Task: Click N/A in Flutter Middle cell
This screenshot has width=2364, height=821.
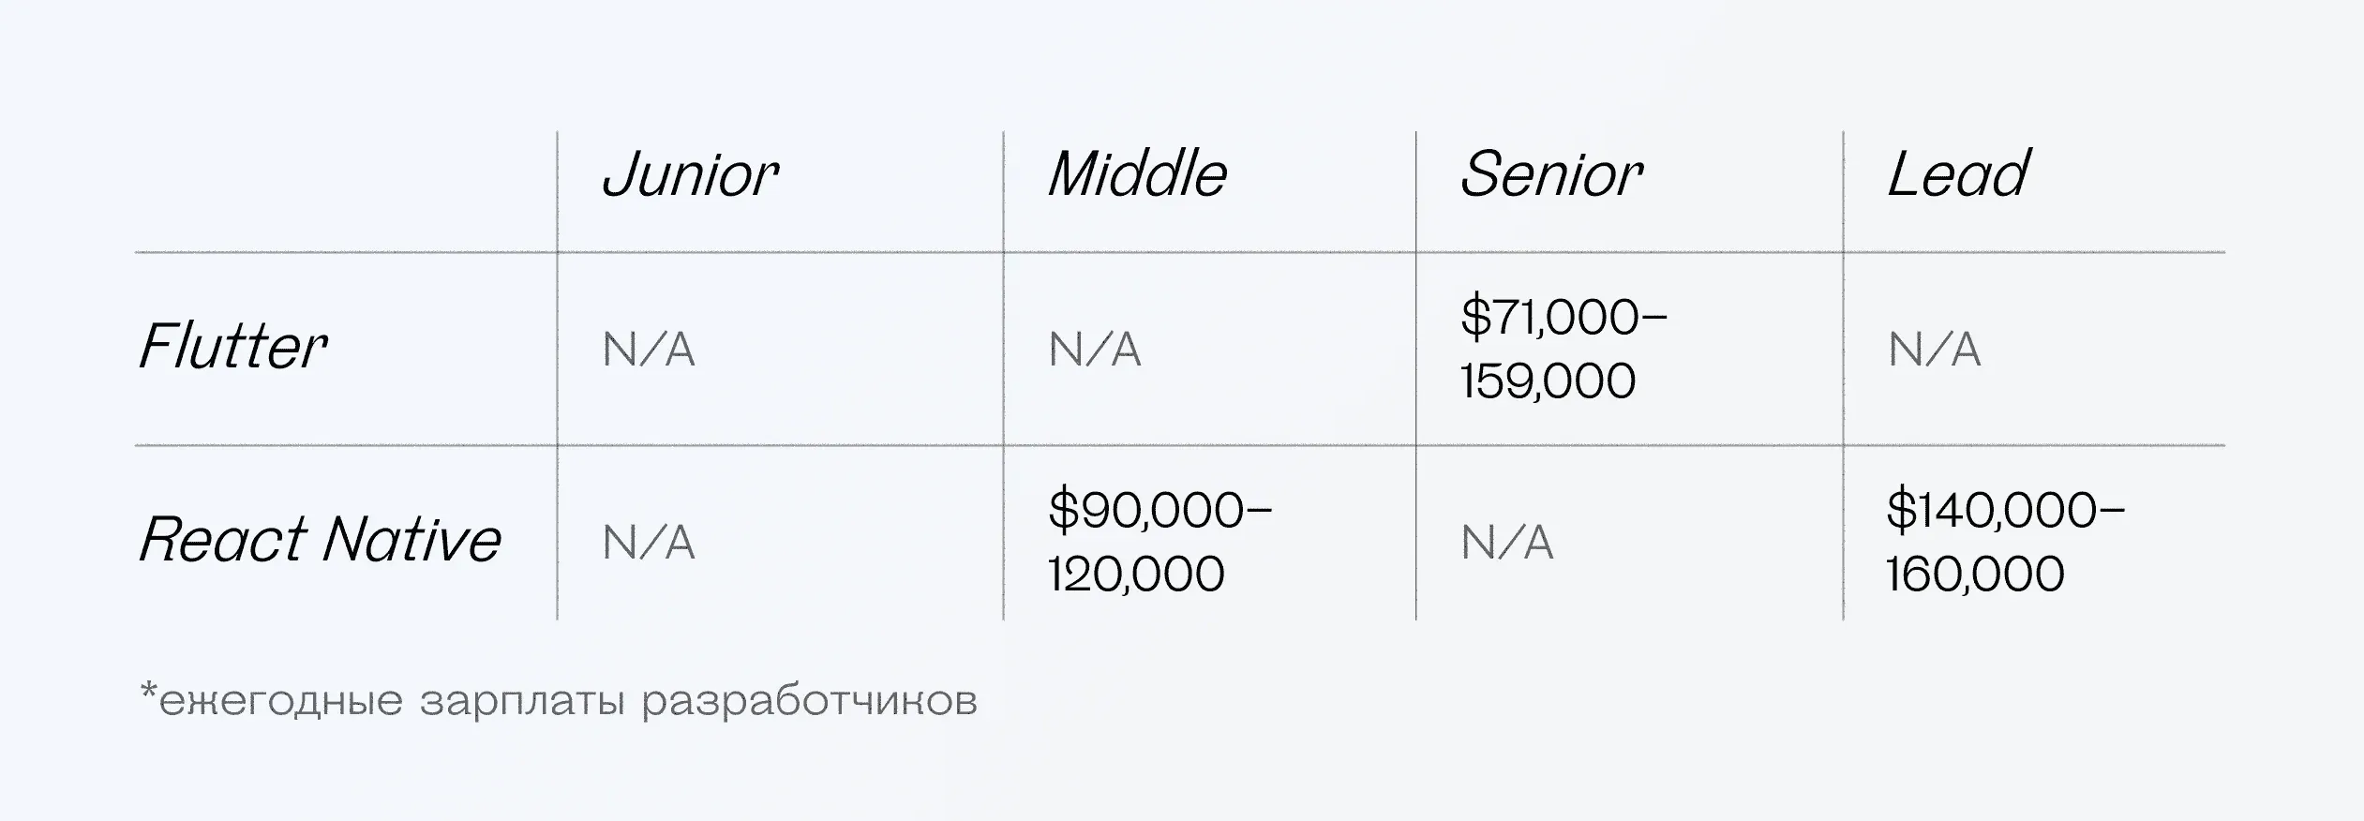Action: 1095,350
